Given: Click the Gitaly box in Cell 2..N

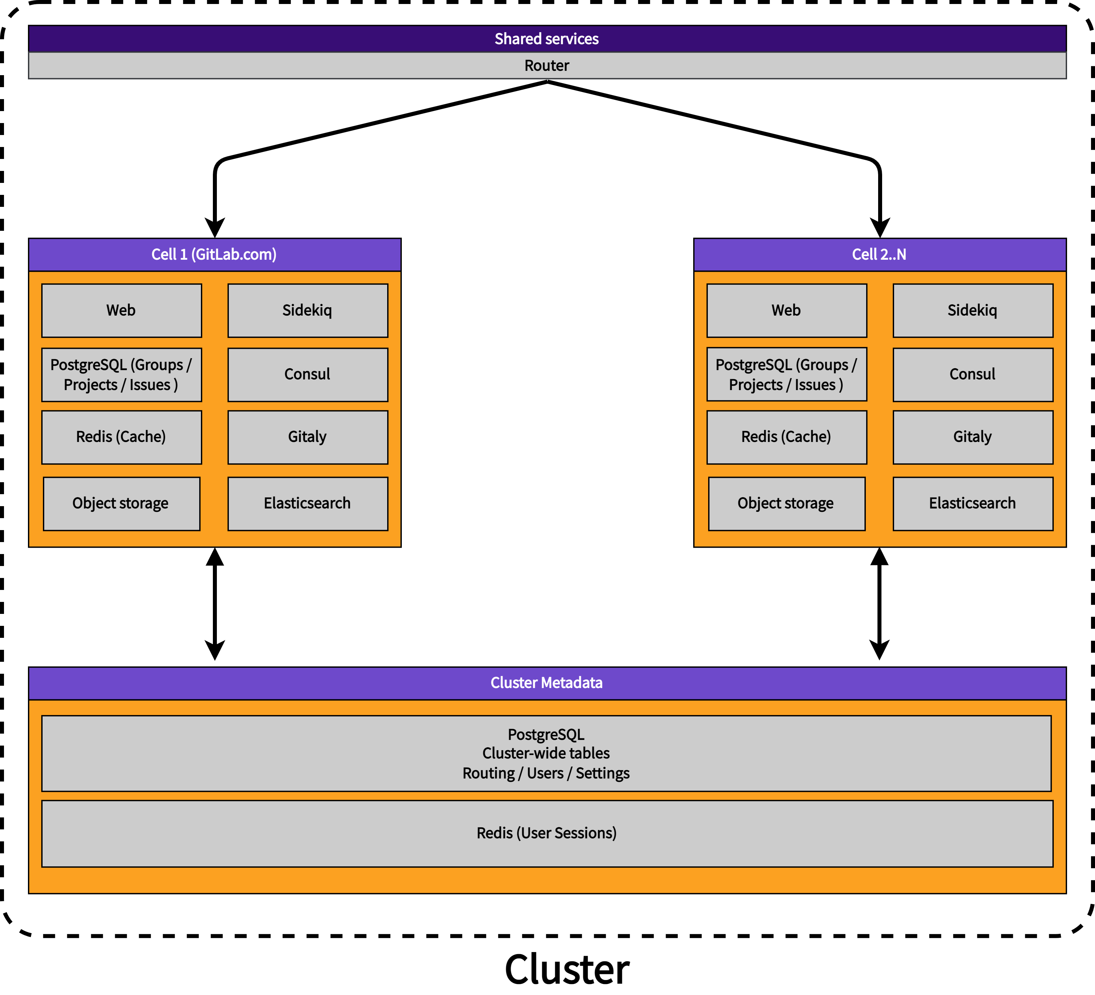Looking at the screenshot, I should [972, 437].
